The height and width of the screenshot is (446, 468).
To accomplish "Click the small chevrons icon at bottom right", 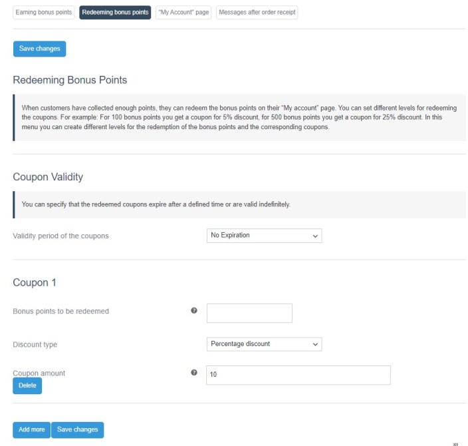I will pos(456,443).
